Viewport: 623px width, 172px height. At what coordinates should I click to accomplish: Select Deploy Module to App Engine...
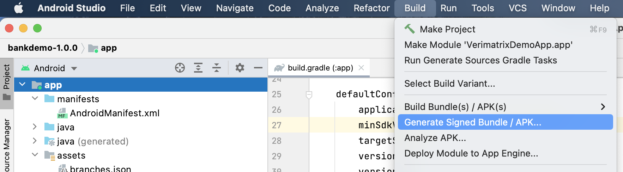(x=505, y=153)
